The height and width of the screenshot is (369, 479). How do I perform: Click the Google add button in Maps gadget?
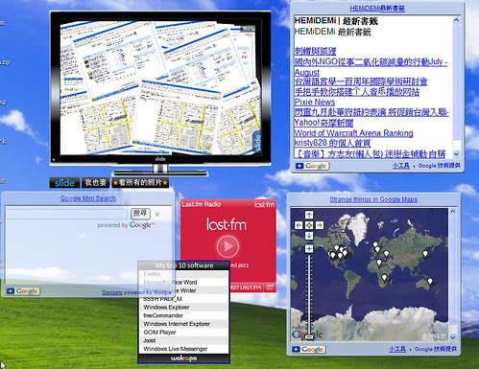309,349
